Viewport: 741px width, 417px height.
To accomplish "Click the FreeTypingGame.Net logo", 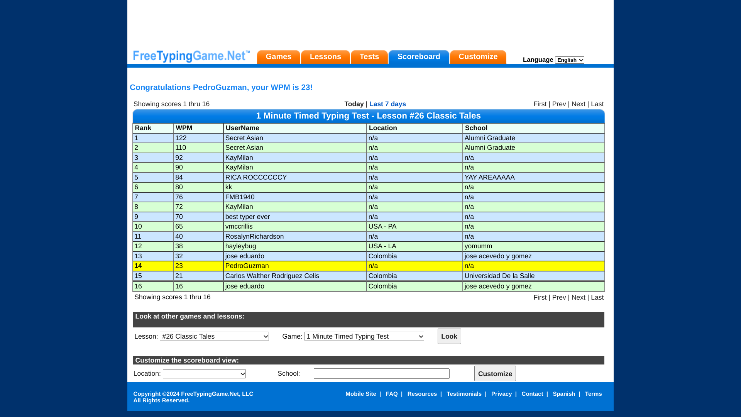I will [191, 56].
